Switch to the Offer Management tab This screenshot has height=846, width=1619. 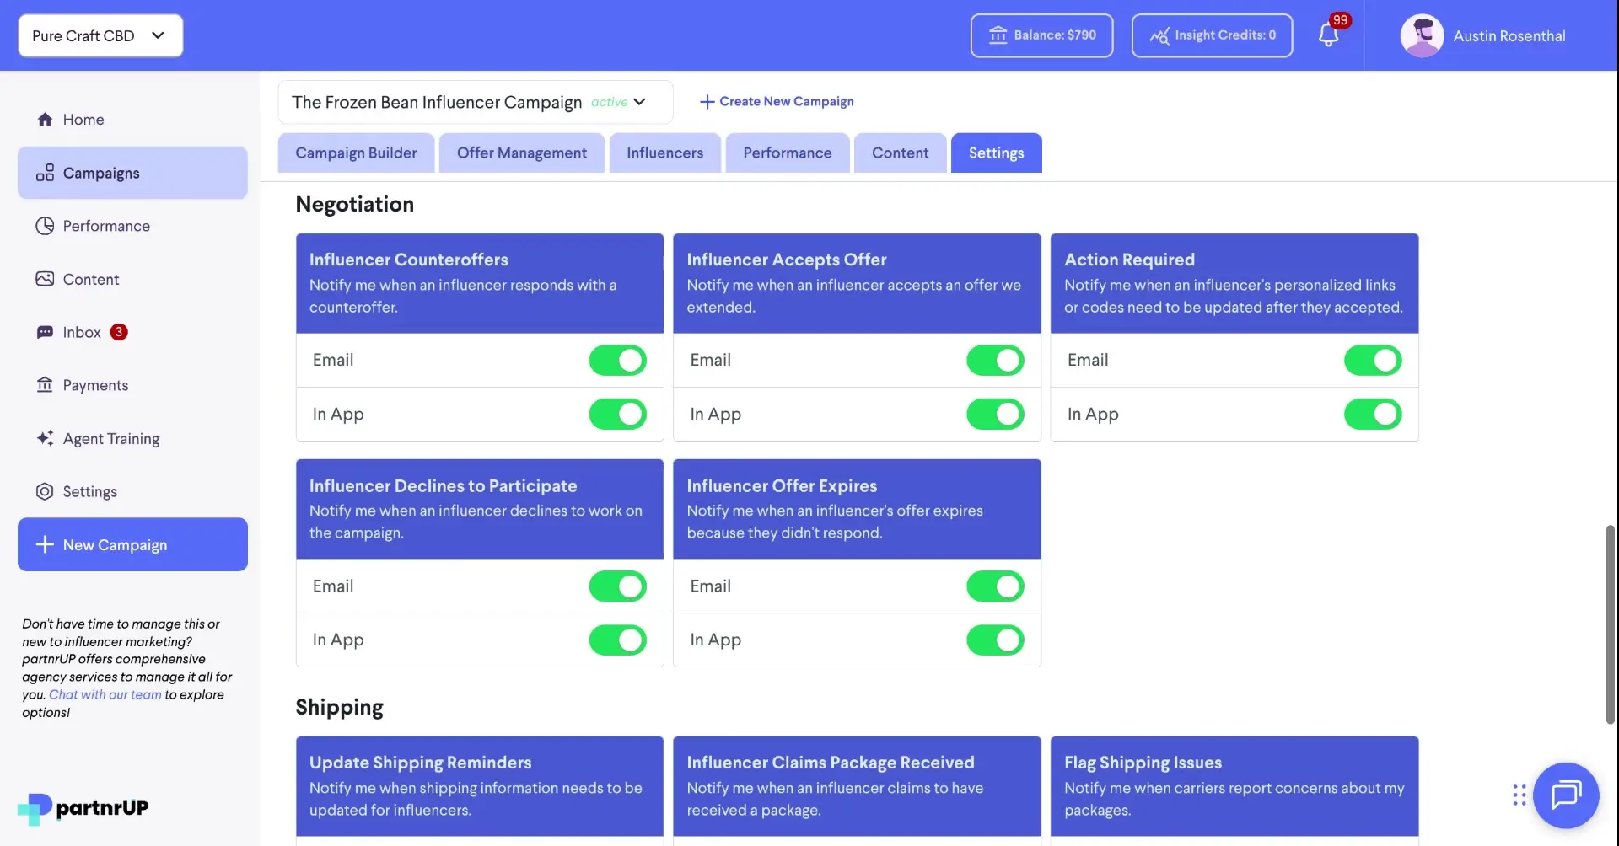pyautogui.click(x=521, y=153)
